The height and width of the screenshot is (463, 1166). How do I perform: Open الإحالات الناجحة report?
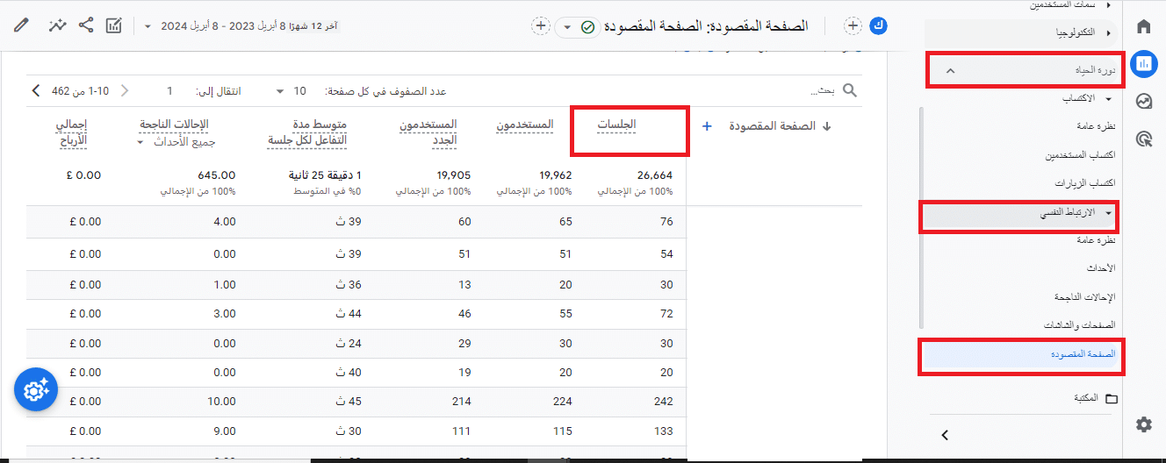coord(1086,296)
